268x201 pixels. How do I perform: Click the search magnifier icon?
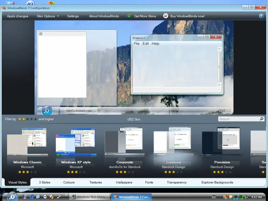pos(261,119)
